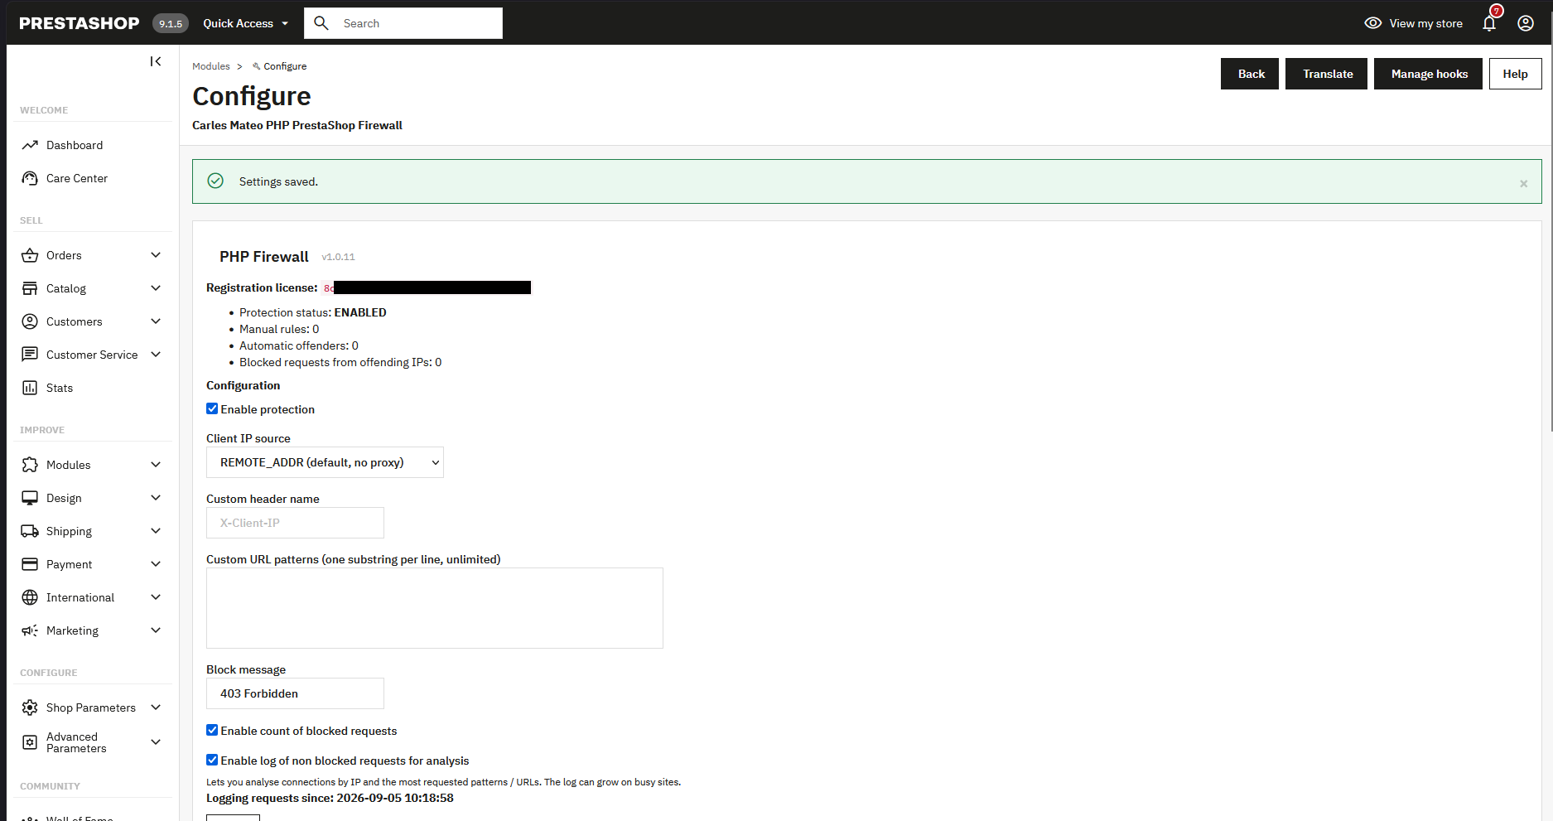Viewport: 1553px width, 821px height.
Task: Expand the Orders submenu chevron
Action: (x=156, y=255)
